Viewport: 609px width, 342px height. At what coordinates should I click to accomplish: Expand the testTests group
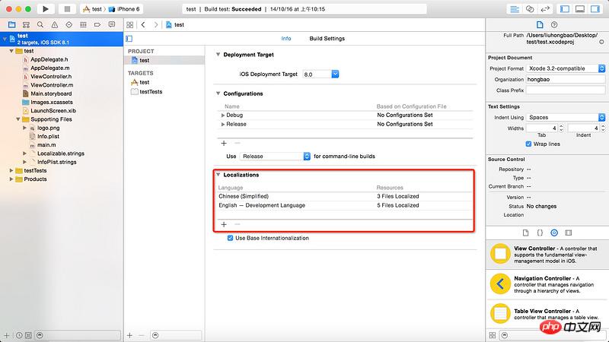click(11, 170)
